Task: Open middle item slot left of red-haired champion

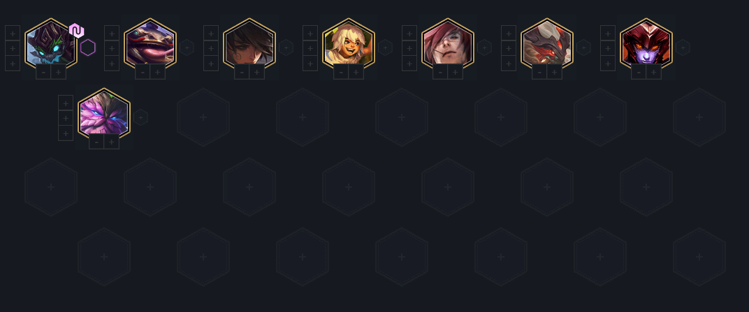Action: coord(409,48)
